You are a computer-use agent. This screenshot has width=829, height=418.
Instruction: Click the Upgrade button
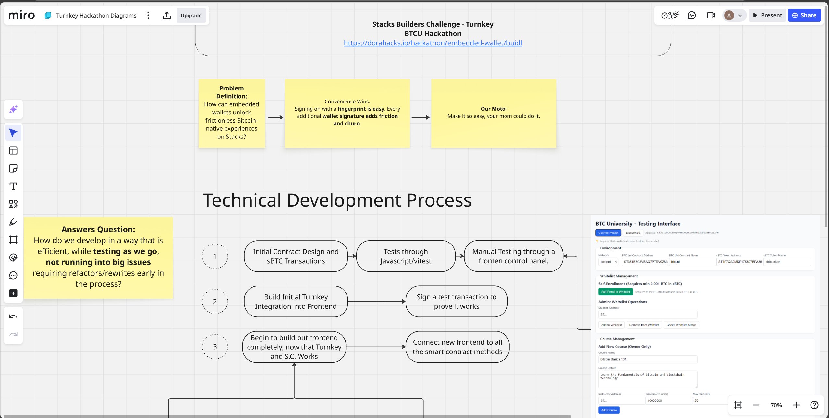tap(191, 15)
